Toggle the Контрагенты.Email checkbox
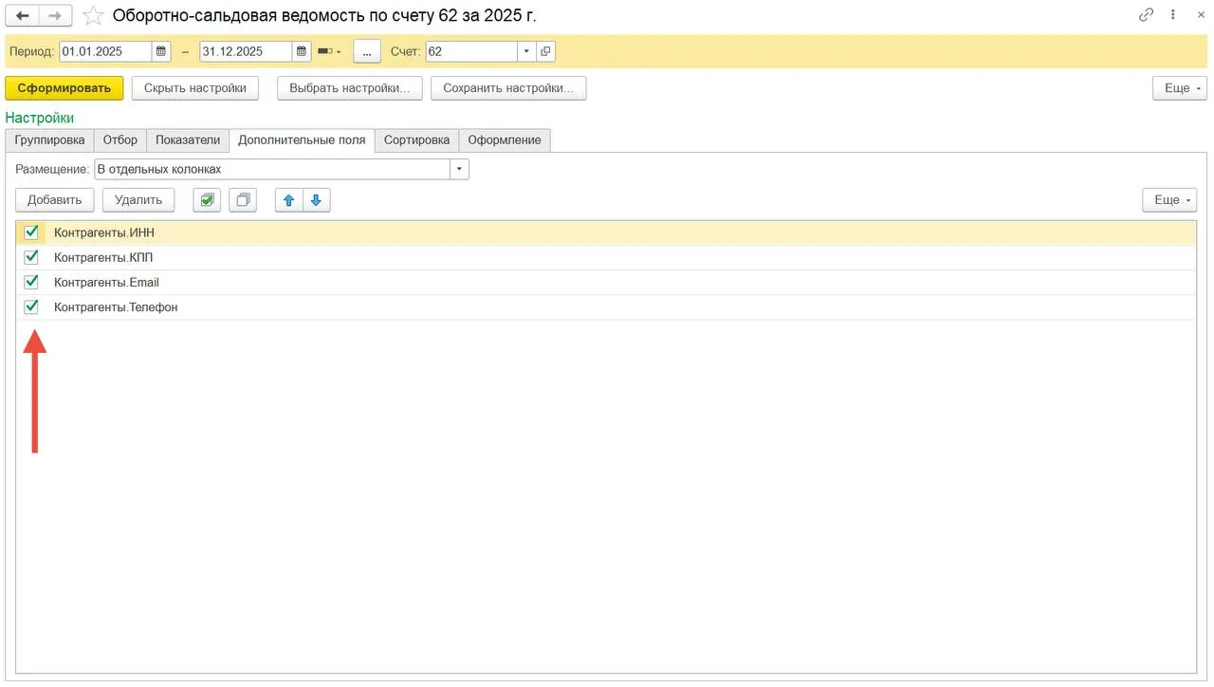Image resolution: width=1214 pixels, height=687 pixels. tap(31, 281)
